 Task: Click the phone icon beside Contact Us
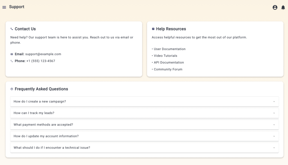click(12, 29)
